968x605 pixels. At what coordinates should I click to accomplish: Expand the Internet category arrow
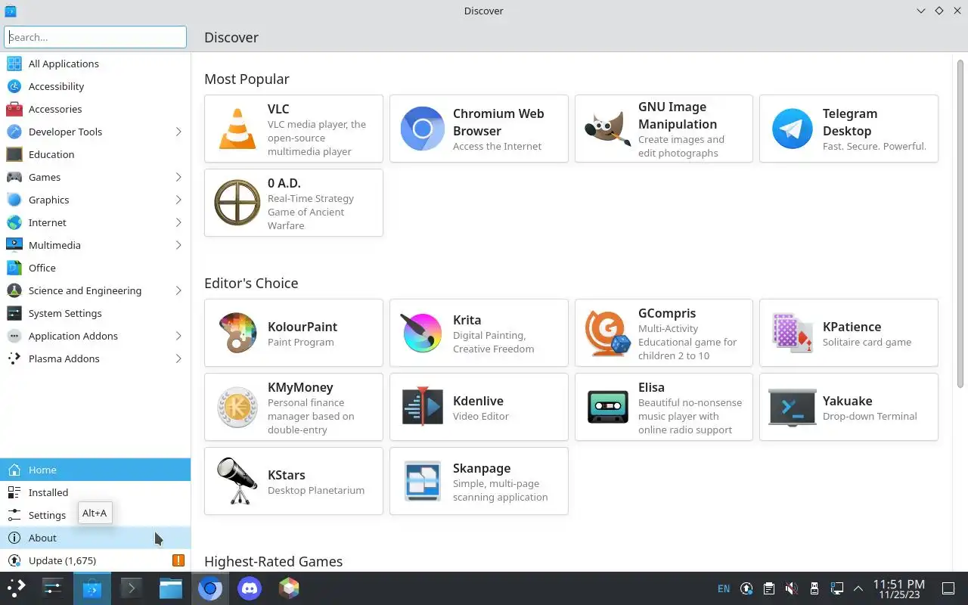point(178,222)
